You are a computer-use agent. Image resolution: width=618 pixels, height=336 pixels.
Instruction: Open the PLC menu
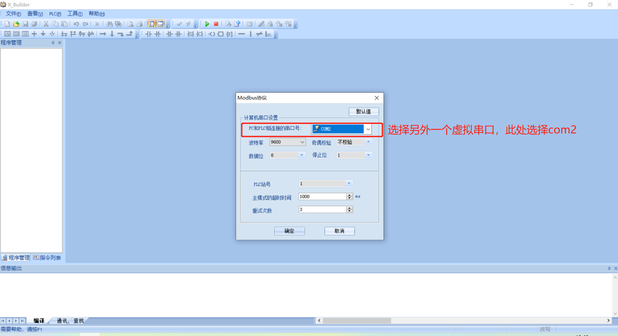click(x=55, y=14)
